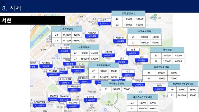This screenshot has height=112, width=199.
Task: Click the 수내역 station label
Action: click(44, 50)
